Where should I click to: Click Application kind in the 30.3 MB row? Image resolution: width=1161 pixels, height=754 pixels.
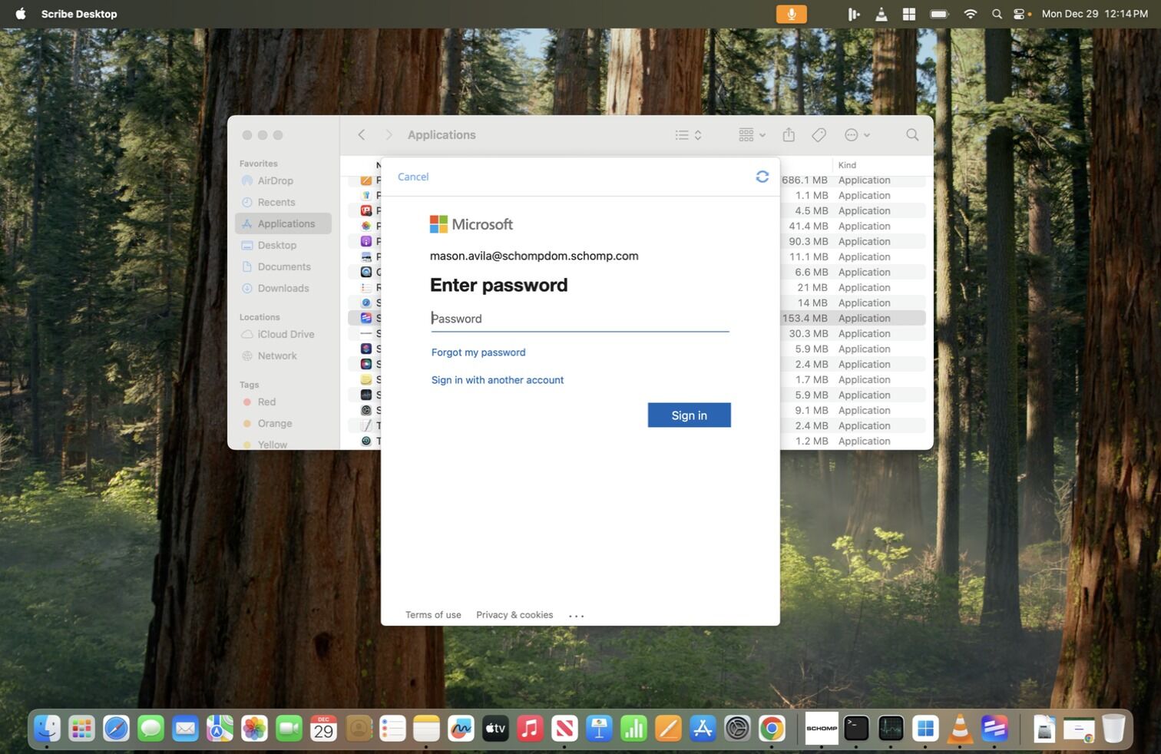click(x=864, y=334)
